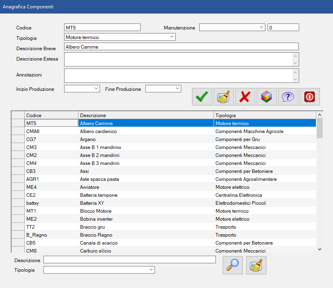The image size is (333, 288).
Task: Click the broom clear-form icon beside the checkmark
Action: tap(223, 97)
